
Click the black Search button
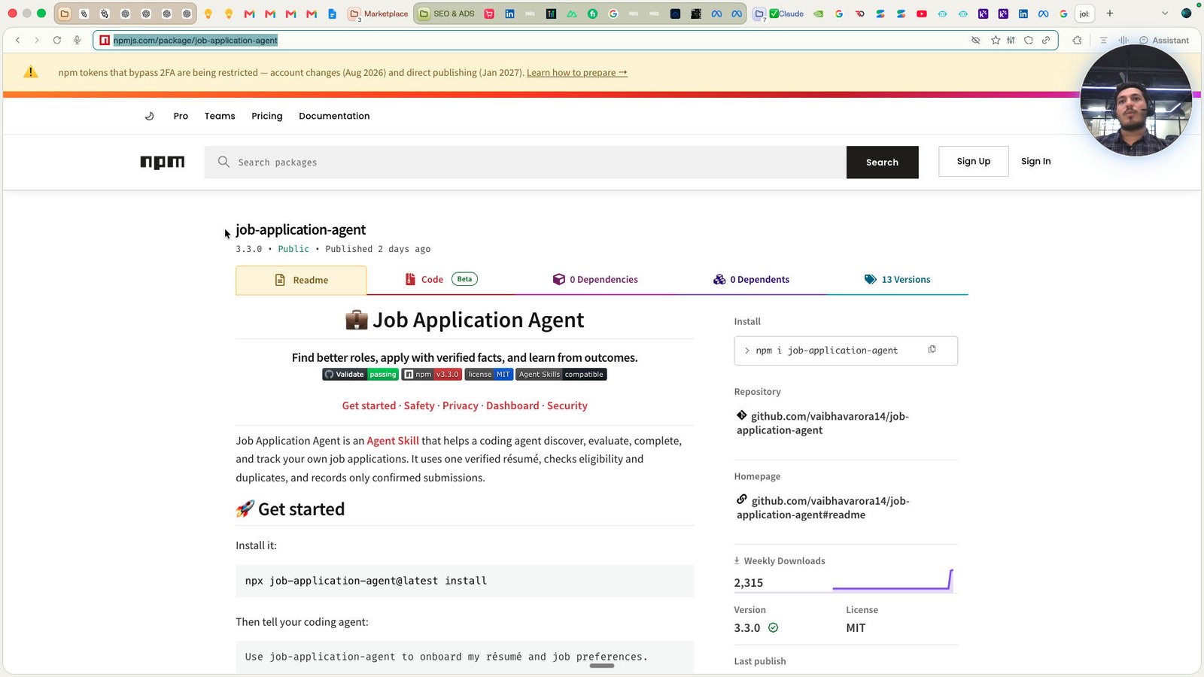click(882, 162)
